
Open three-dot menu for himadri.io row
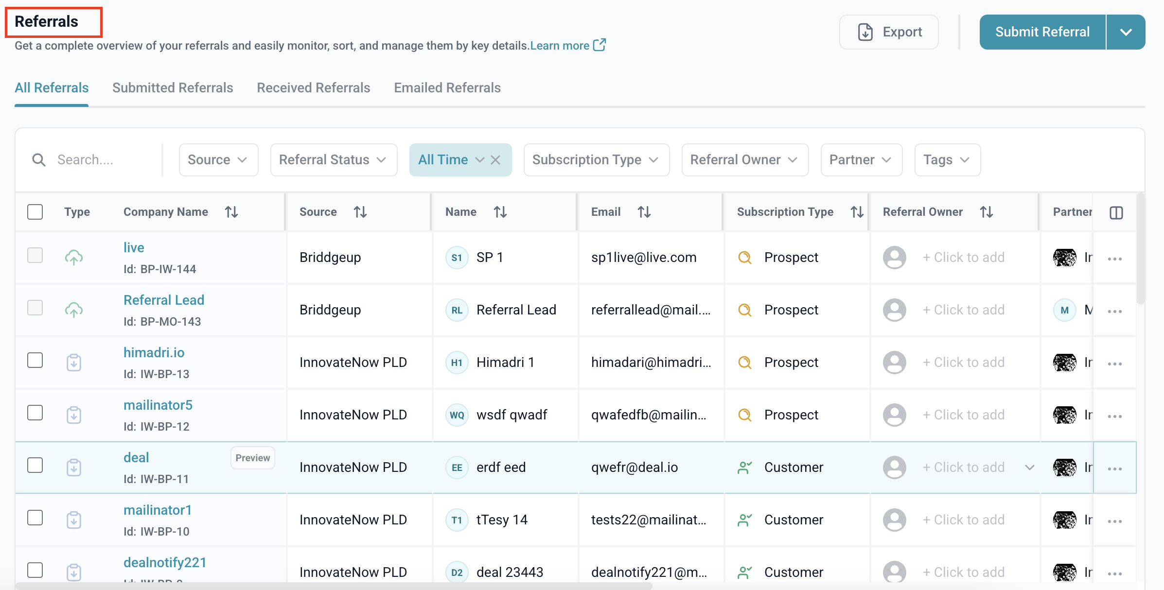click(x=1114, y=364)
